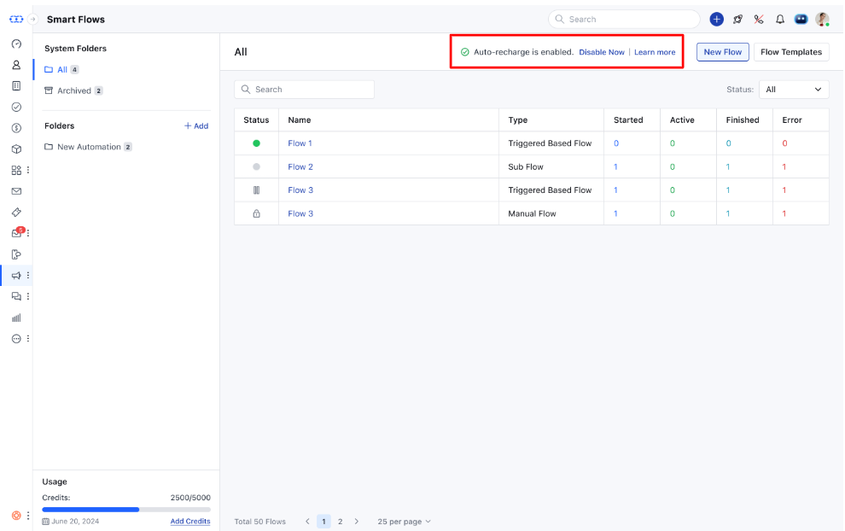The width and height of the screenshot is (845, 531).
Task: Click the Started count for Flow 1
Action: pos(616,143)
